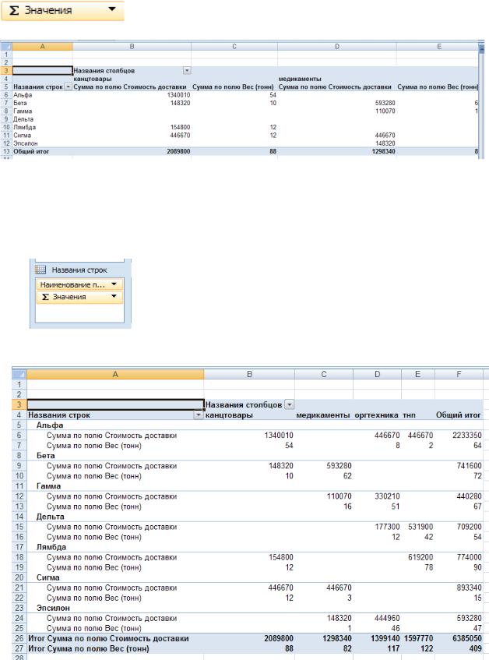Click Бета total value 741600

tap(470, 466)
